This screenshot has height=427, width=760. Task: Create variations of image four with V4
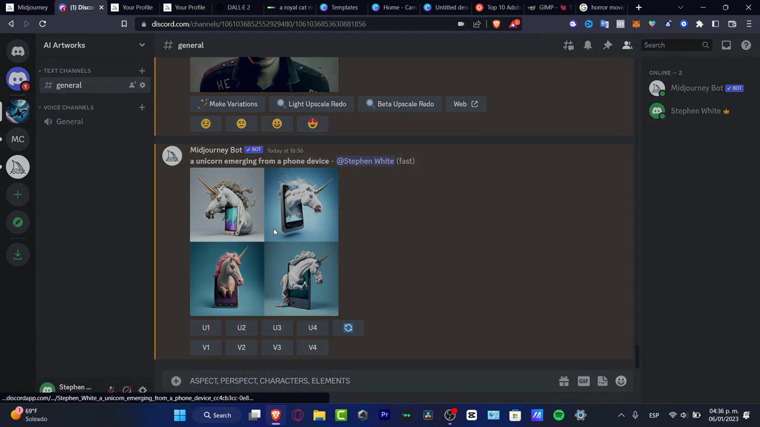(313, 348)
